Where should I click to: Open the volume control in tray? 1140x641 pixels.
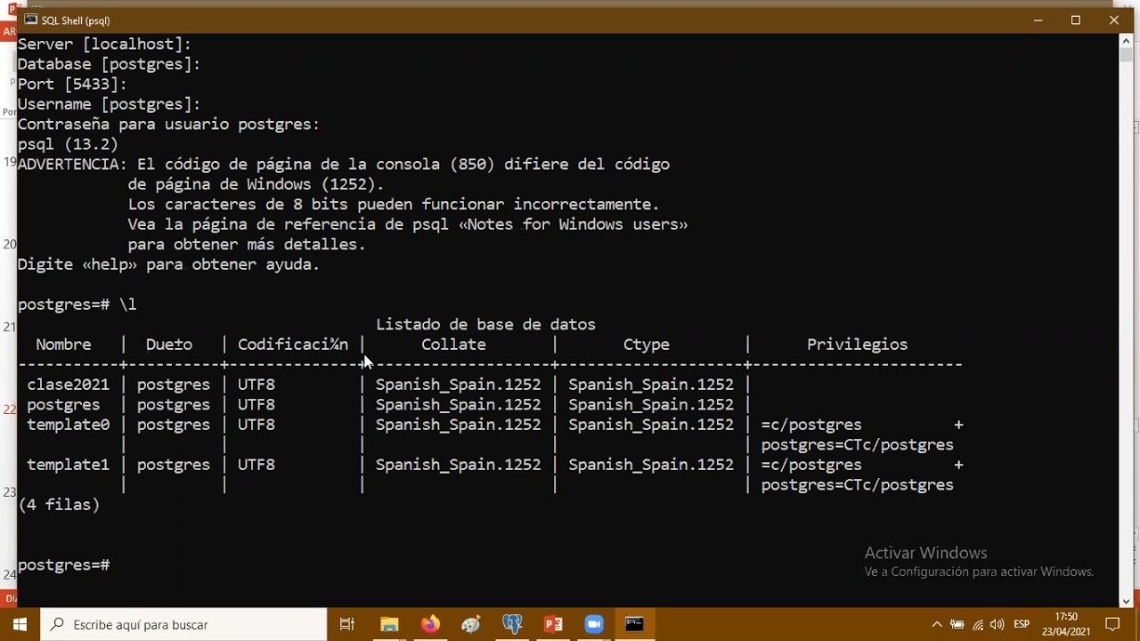[997, 625]
